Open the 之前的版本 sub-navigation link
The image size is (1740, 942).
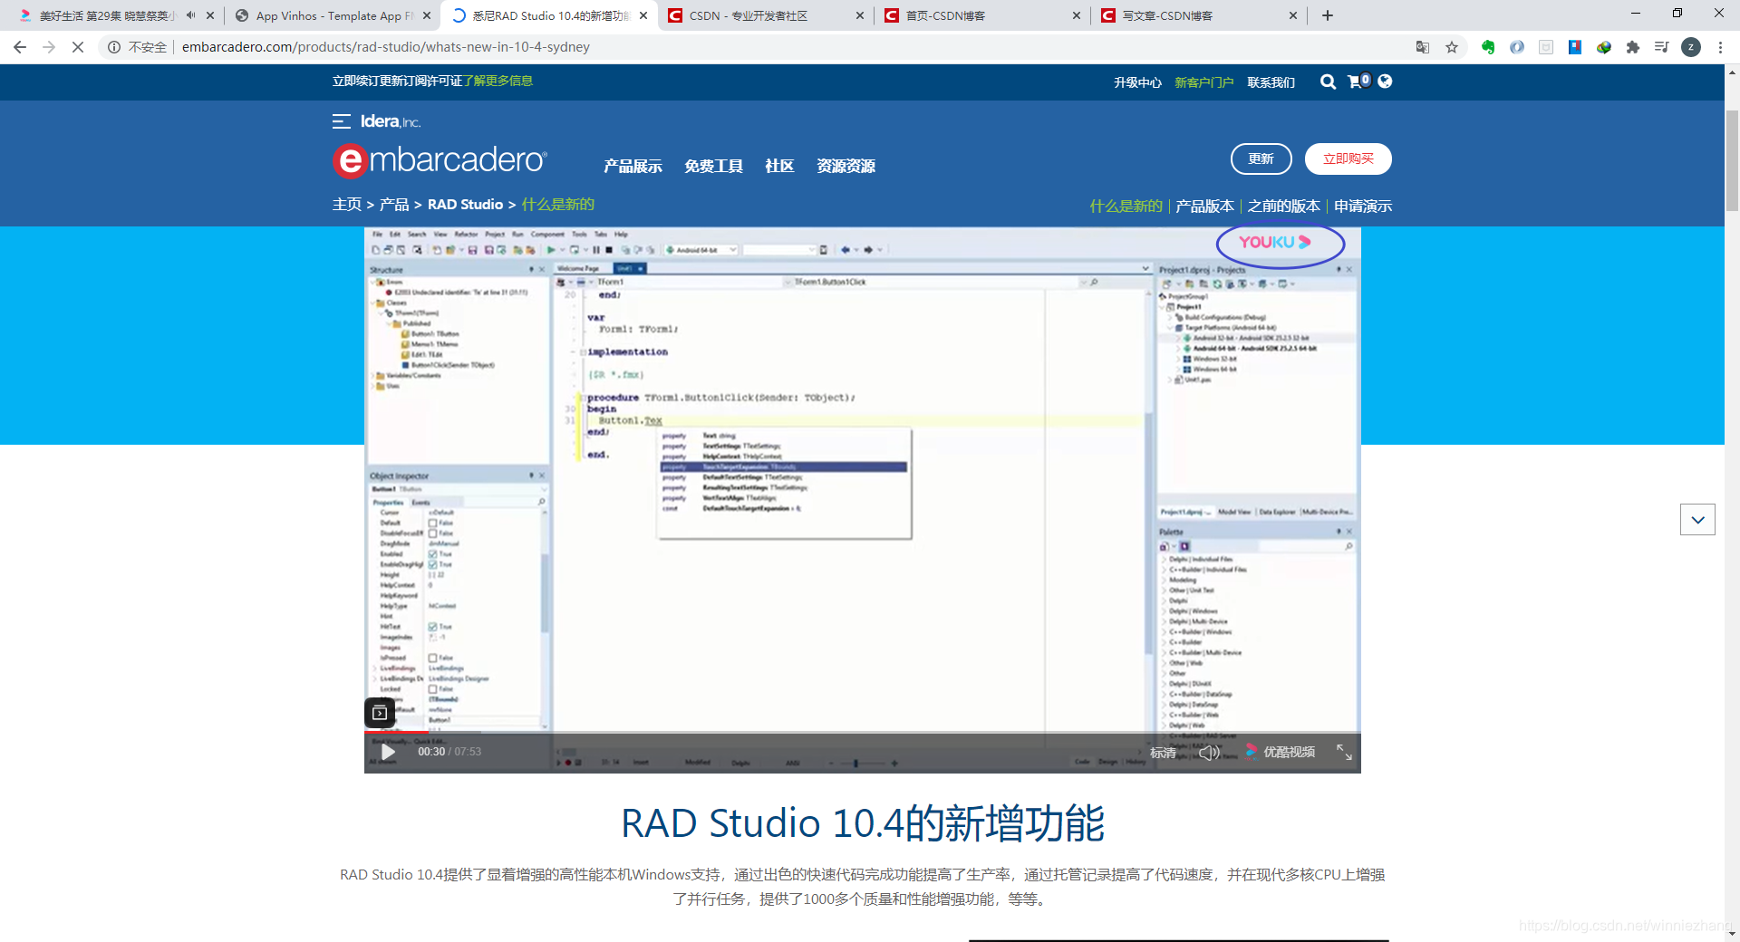[x=1283, y=207]
